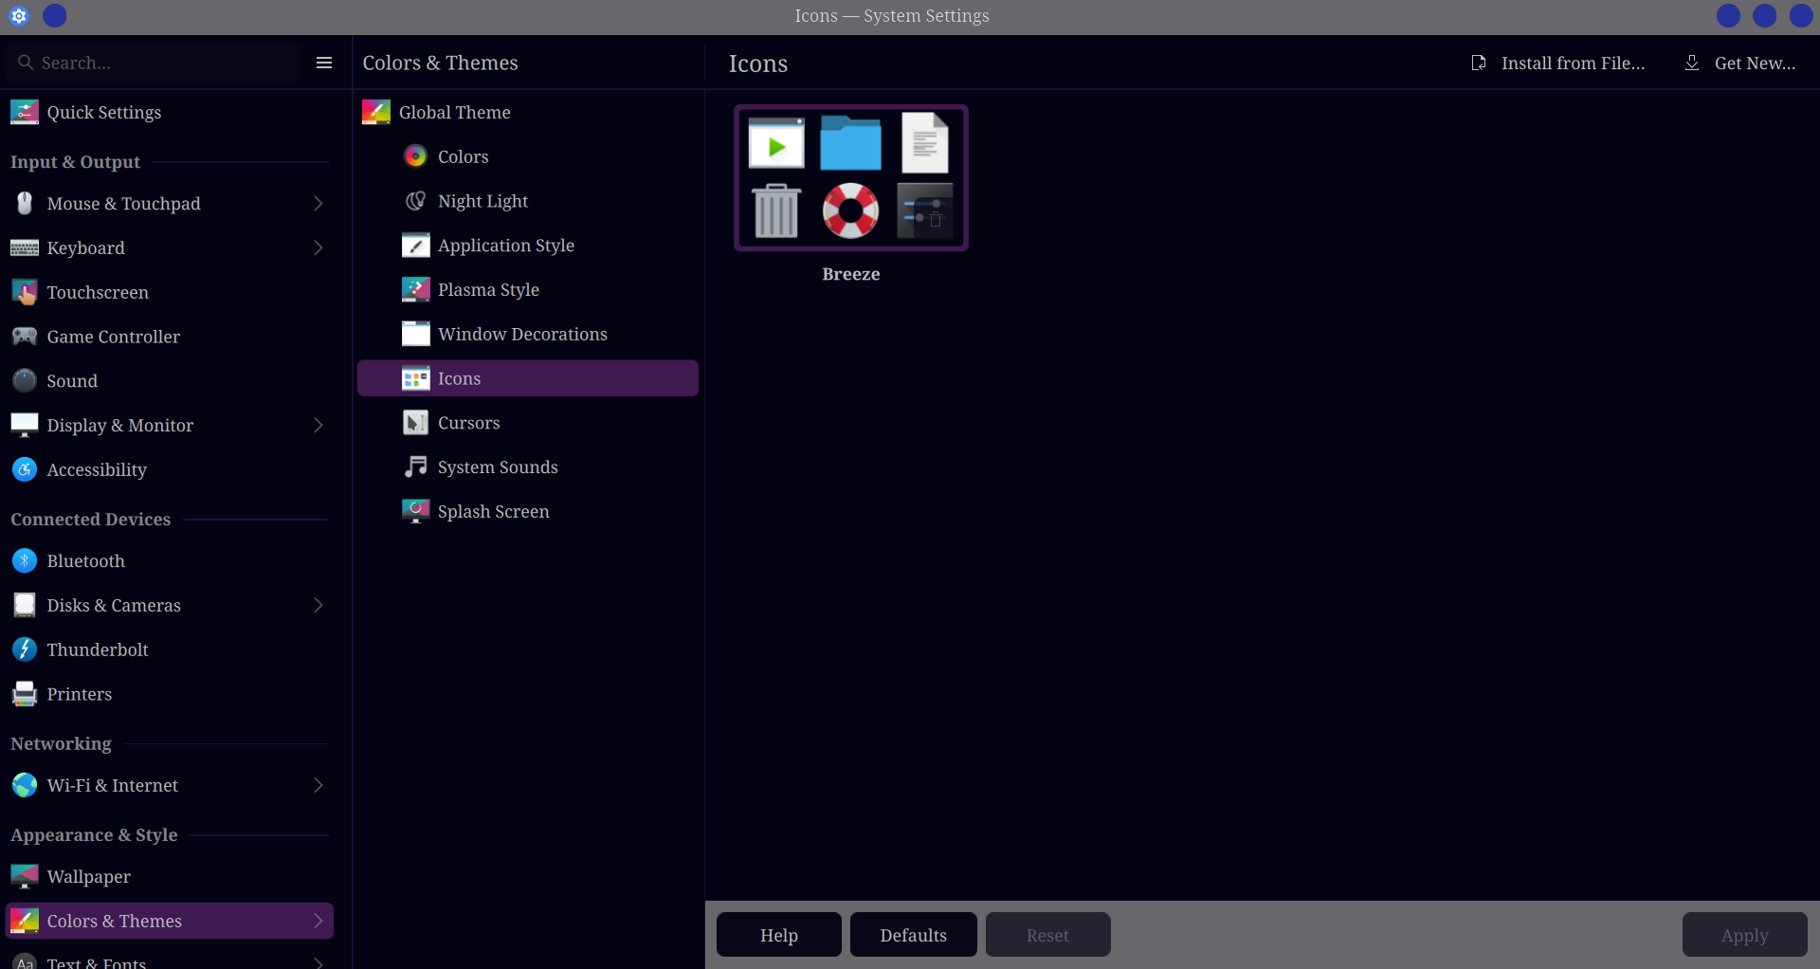Open Display & Monitor icon

(x=25, y=425)
